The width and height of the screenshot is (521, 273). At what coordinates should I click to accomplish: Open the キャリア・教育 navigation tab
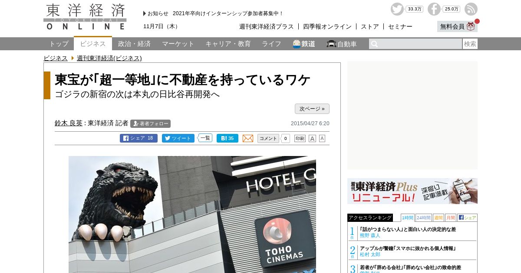click(x=228, y=44)
